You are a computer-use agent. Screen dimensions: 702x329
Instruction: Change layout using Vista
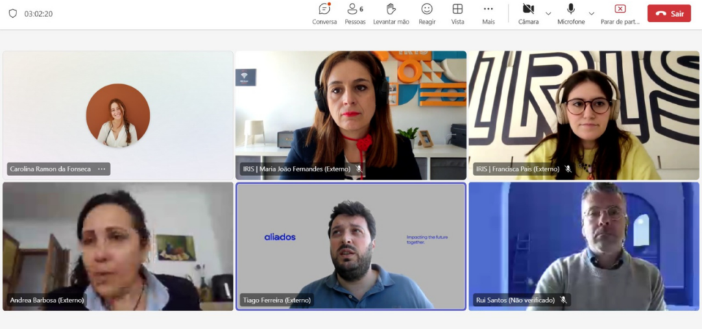point(457,13)
